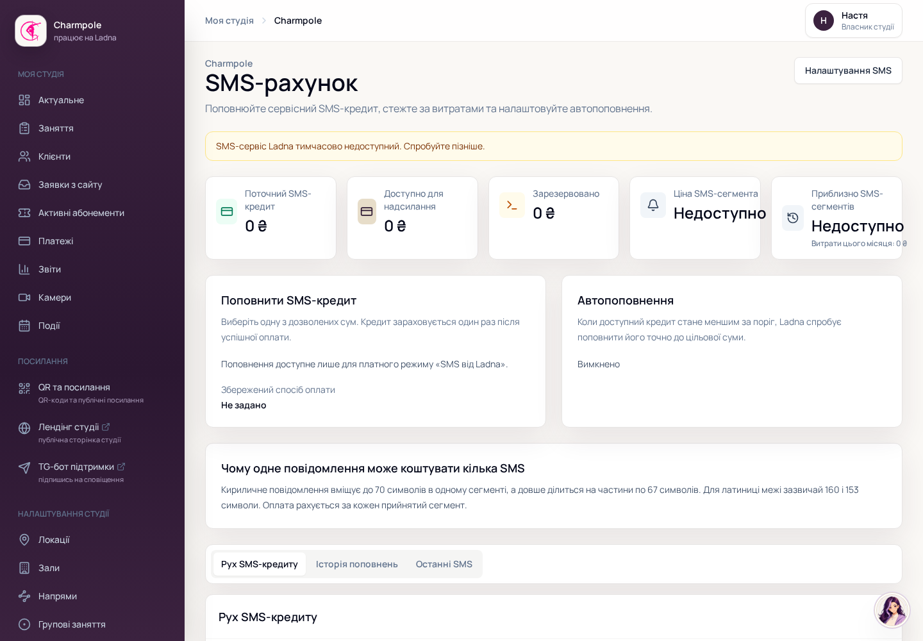Click Рух SMS-кредиту section heading at bottom
Viewport: 923px width, 641px height.
pyautogui.click(x=268, y=617)
